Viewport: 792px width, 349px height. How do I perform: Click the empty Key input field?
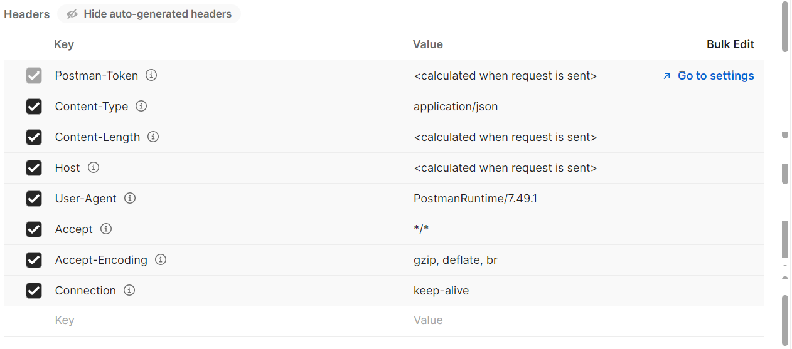(x=225, y=321)
